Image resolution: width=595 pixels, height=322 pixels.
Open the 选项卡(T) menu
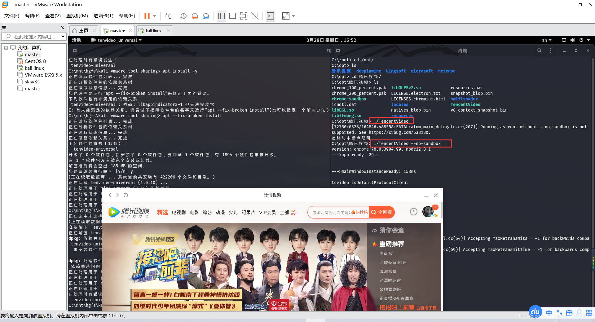[x=104, y=16]
